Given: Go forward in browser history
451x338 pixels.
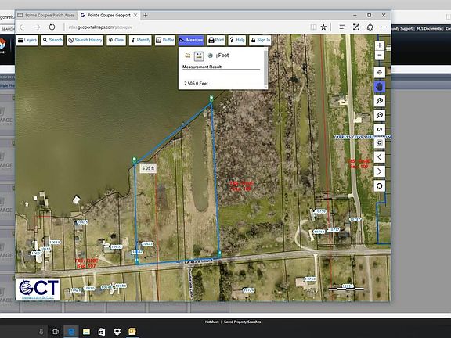Looking at the screenshot, I should (37, 27).
